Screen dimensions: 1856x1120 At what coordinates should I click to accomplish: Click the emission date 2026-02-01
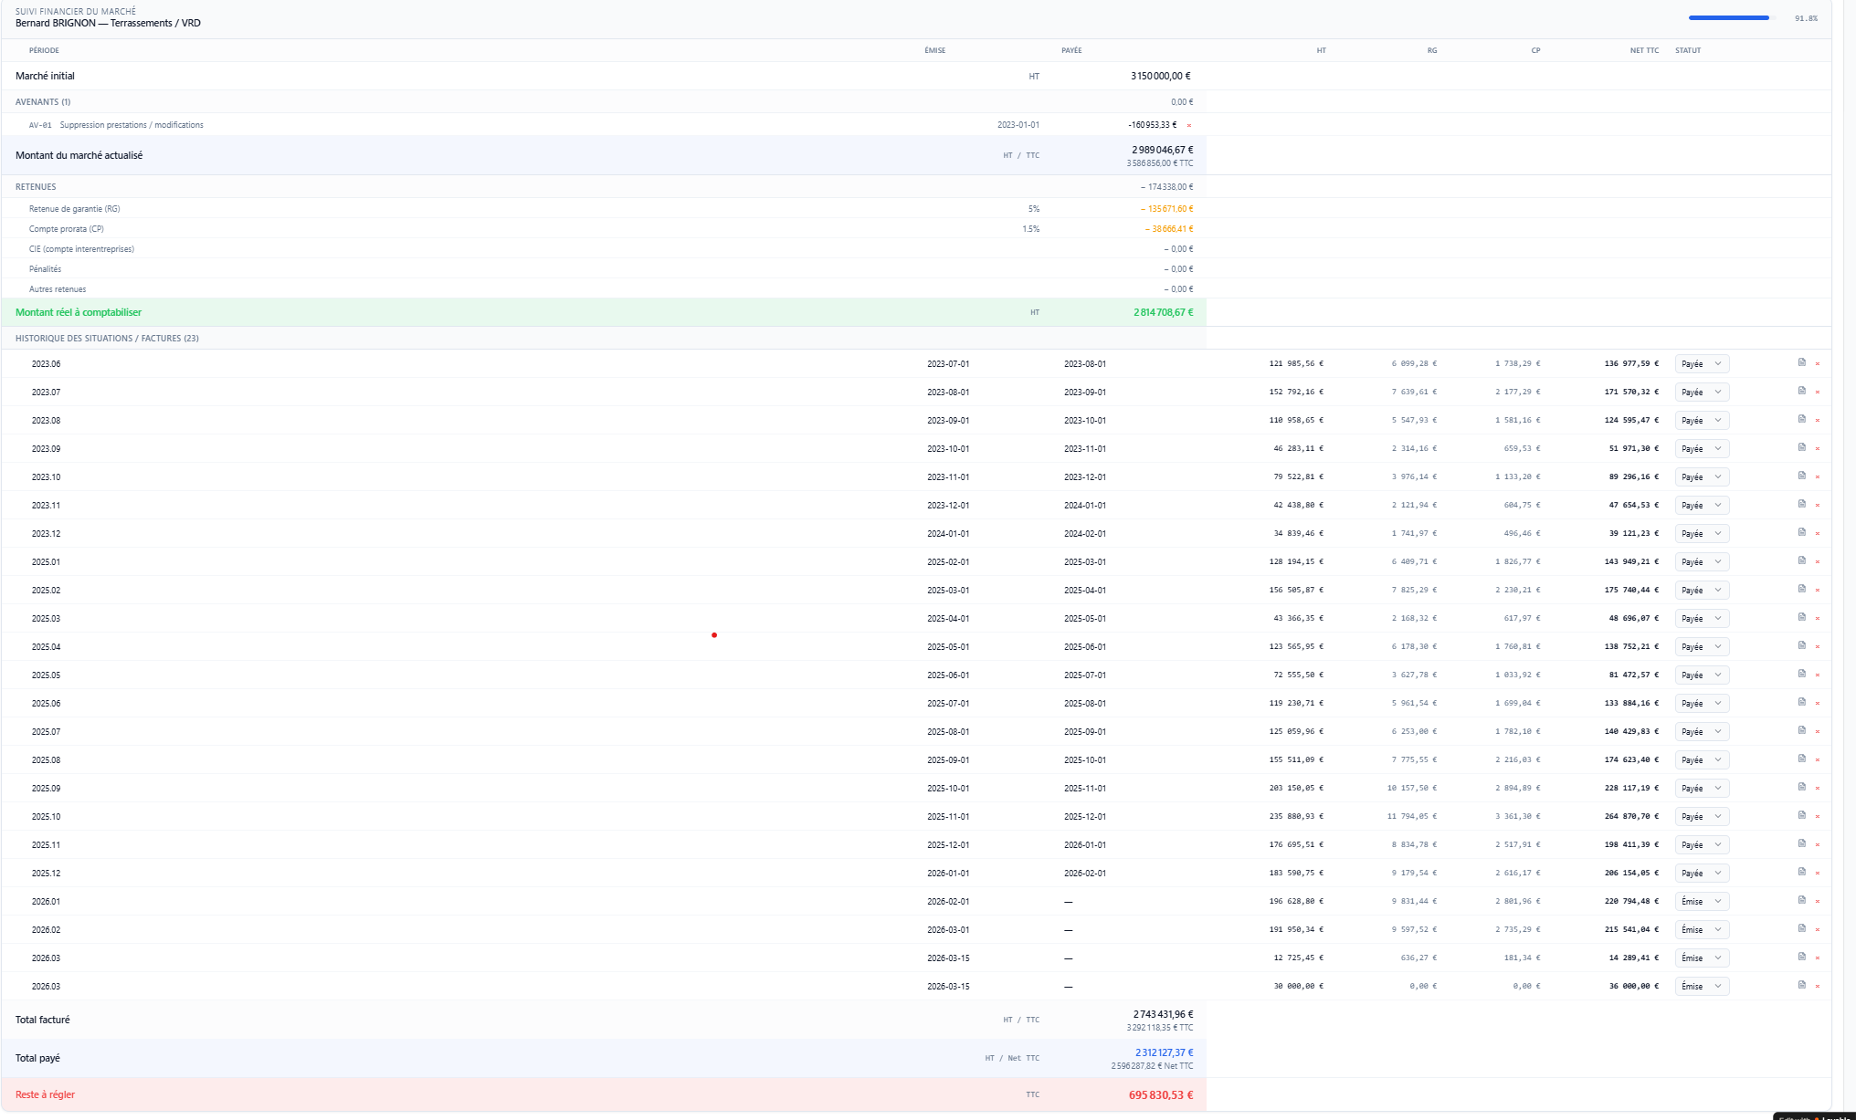pos(948,901)
